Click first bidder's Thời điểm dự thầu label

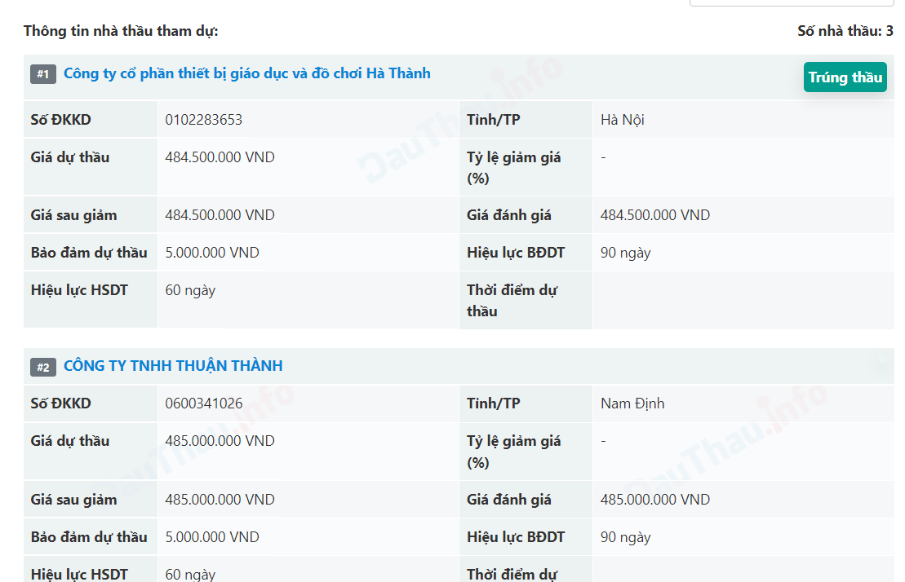pos(512,300)
